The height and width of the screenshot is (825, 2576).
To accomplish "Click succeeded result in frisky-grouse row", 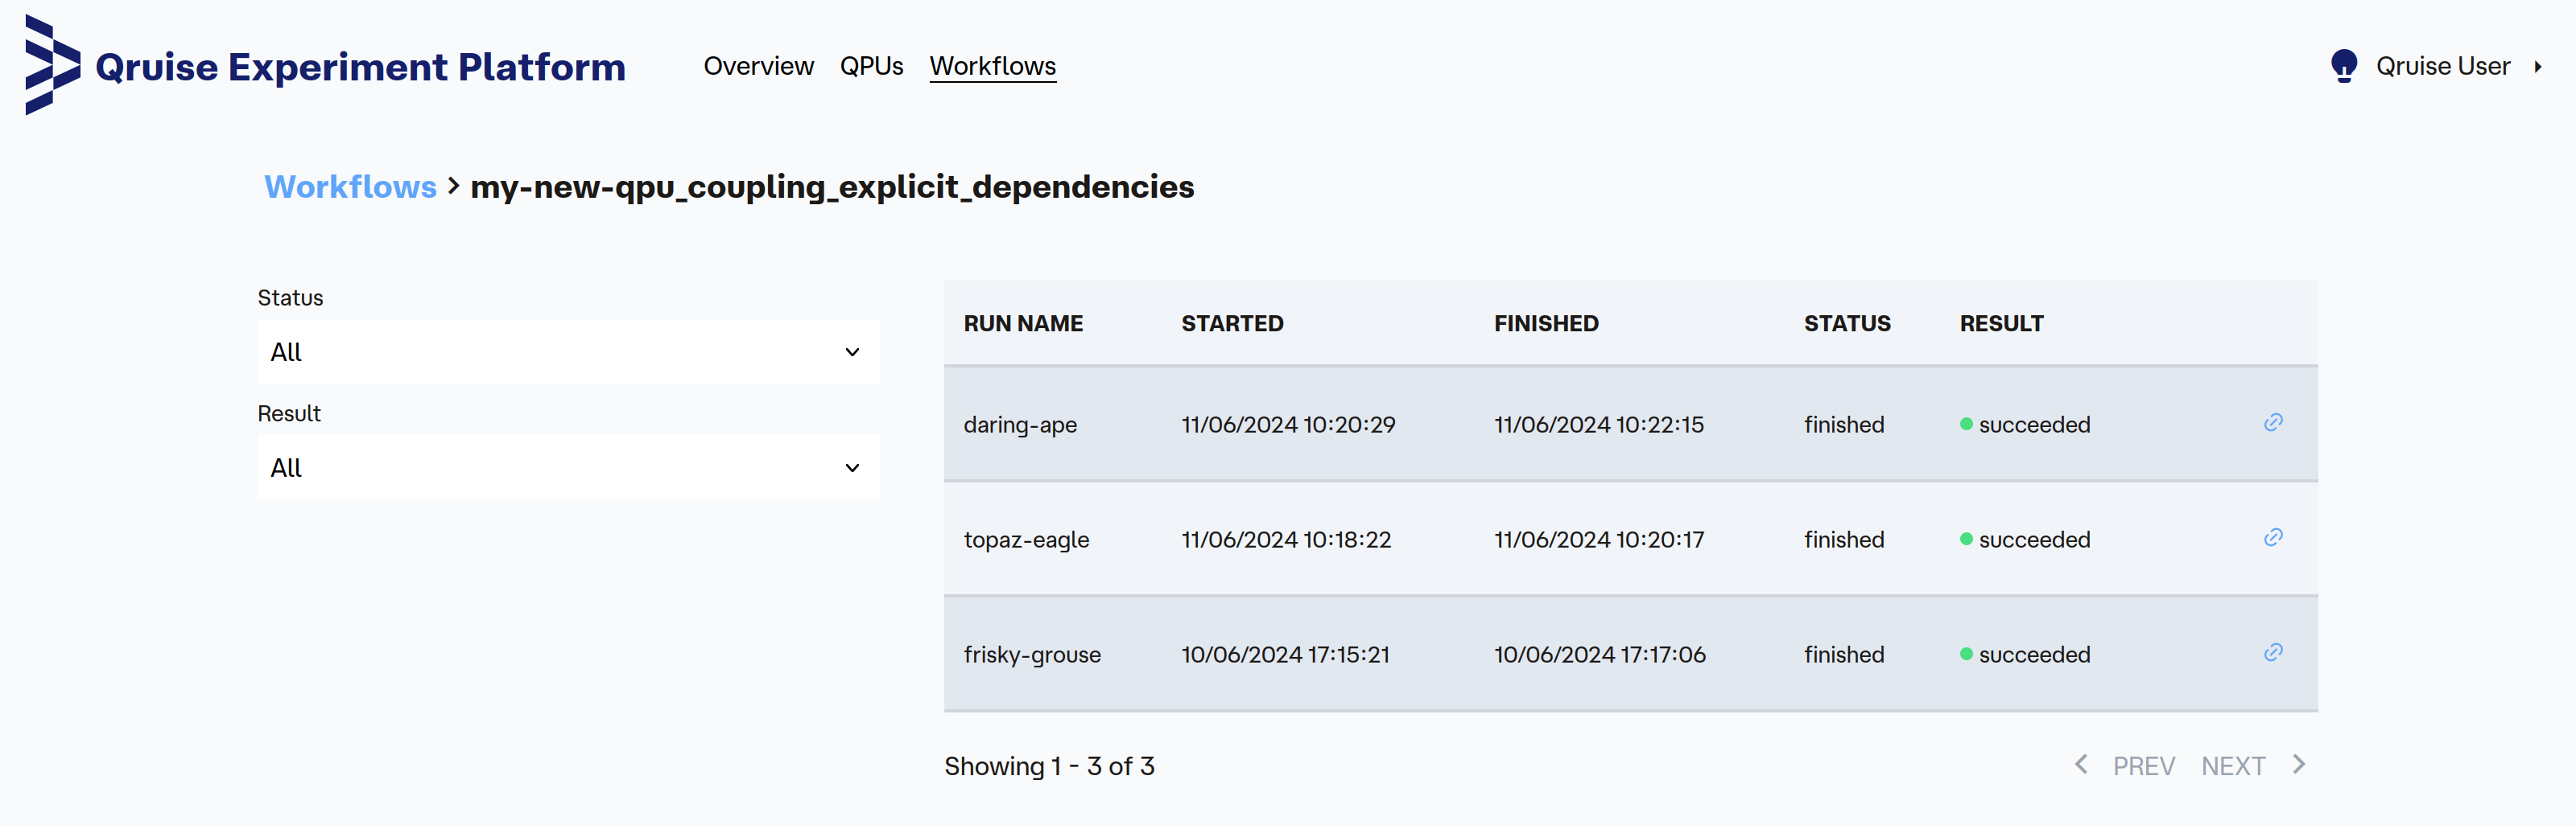I will [2025, 655].
